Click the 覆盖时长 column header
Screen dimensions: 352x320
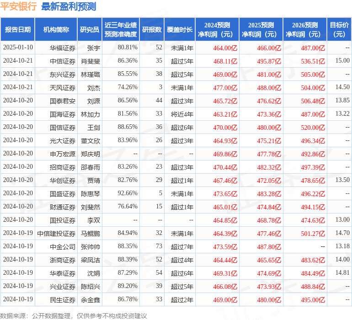click(x=180, y=29)
